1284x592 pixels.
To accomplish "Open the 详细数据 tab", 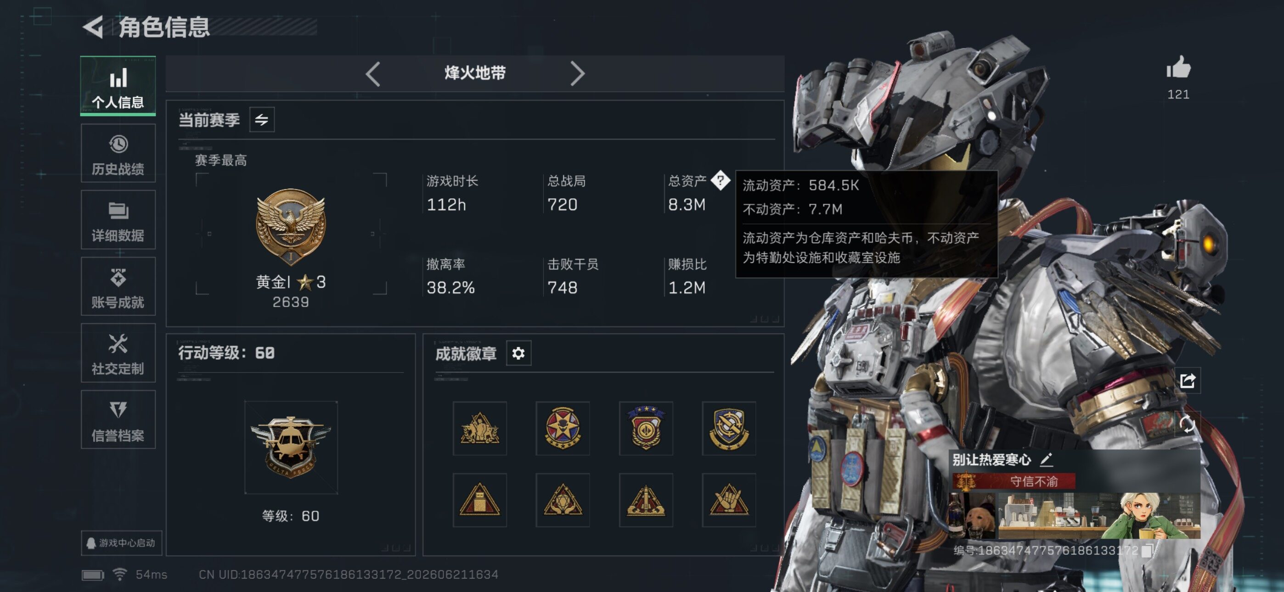I will click(x=118, y=220).
